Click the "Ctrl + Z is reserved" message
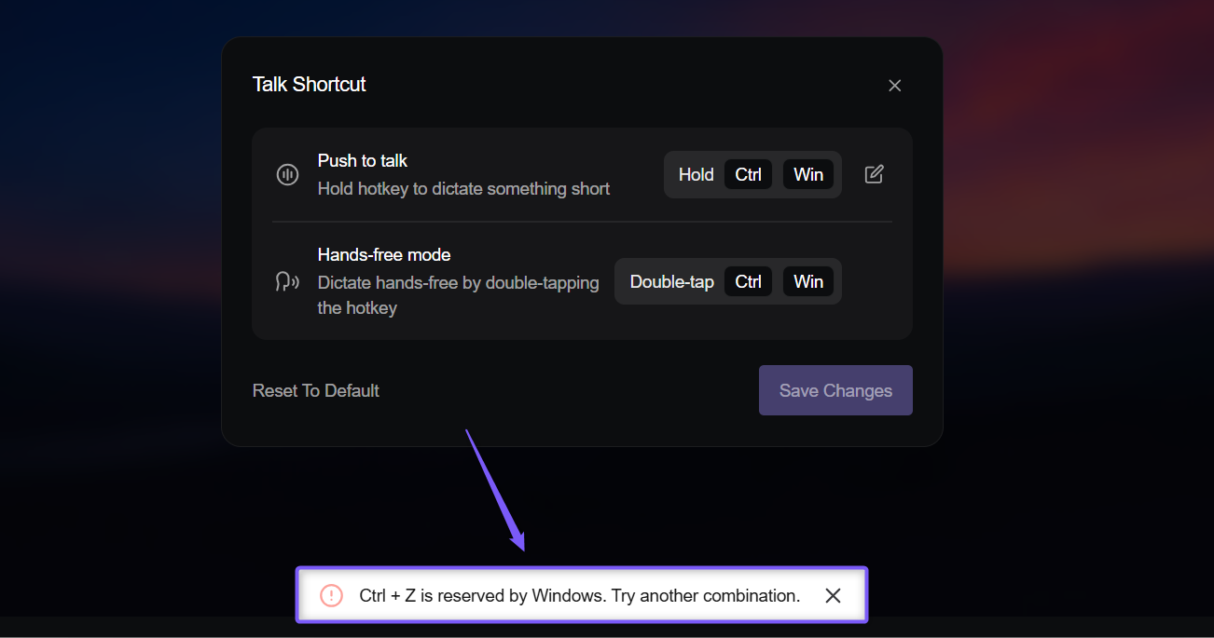The width and height of the screenshot is (1214, 638). (x=580, y=596)
